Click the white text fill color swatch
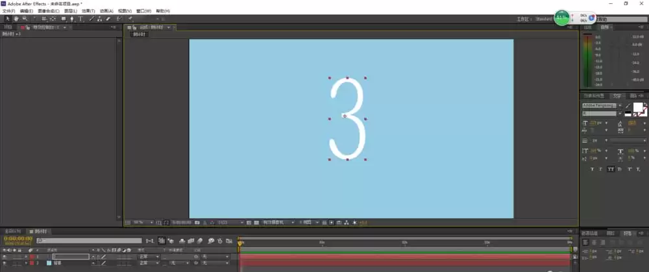The height and width of the screenshot is (272, 649). coord(637,107)
